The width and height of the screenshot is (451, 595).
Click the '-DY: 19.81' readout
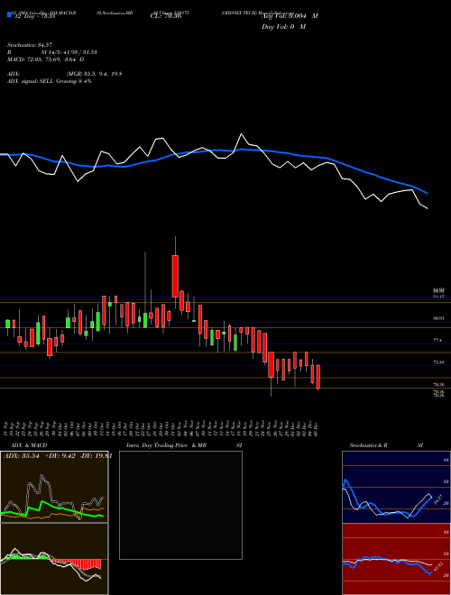[96, 456]
